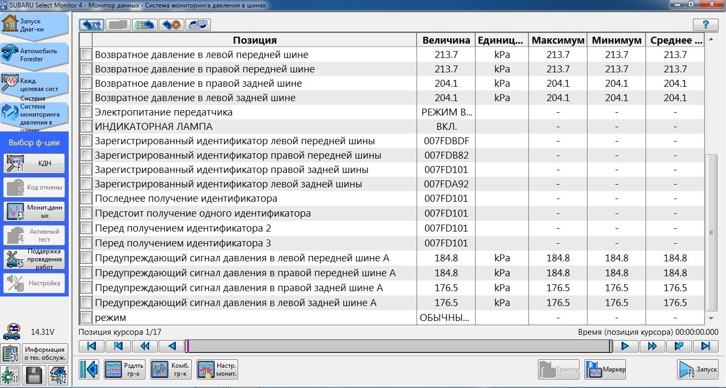Open help via the question mark button

tap(706, 24)
